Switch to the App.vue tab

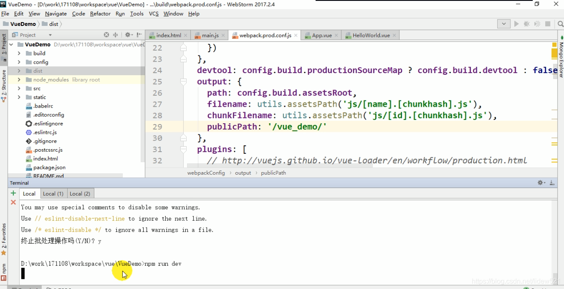pyautogui.click(x=322, y=35)
